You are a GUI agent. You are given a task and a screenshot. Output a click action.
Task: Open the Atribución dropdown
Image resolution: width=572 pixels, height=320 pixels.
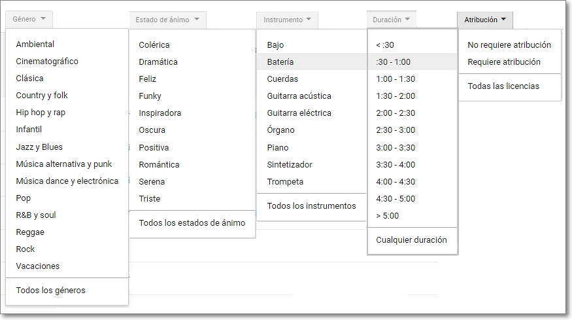click(x=485, y=20)
